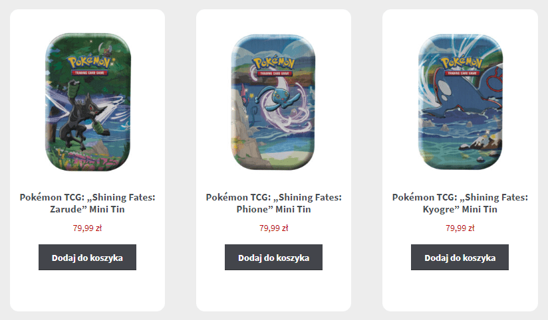This screenshot has width=548, height=320.
Task: Click the 79,99 zł price under Phione tin
Action: (x=273, y=228)
